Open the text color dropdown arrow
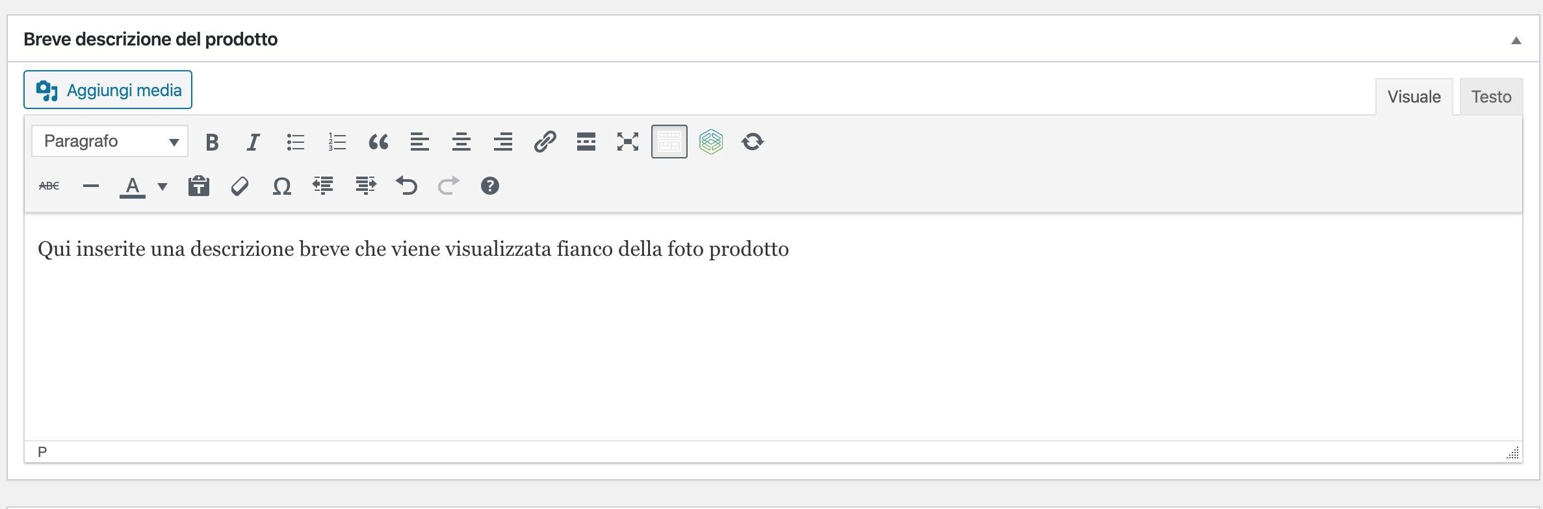Viewport: 1543px width, 509px height. (x=162, y=187)
